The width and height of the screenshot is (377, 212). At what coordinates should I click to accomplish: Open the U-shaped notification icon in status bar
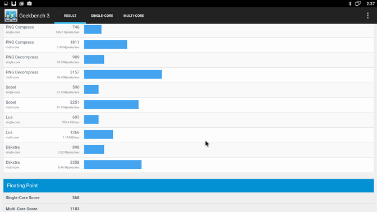pyautogui.click(x=13, y=3)
